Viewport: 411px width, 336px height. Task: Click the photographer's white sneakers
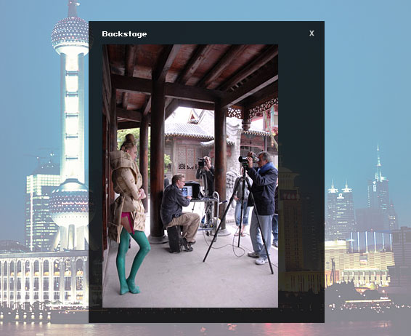[x=259, y=258]
